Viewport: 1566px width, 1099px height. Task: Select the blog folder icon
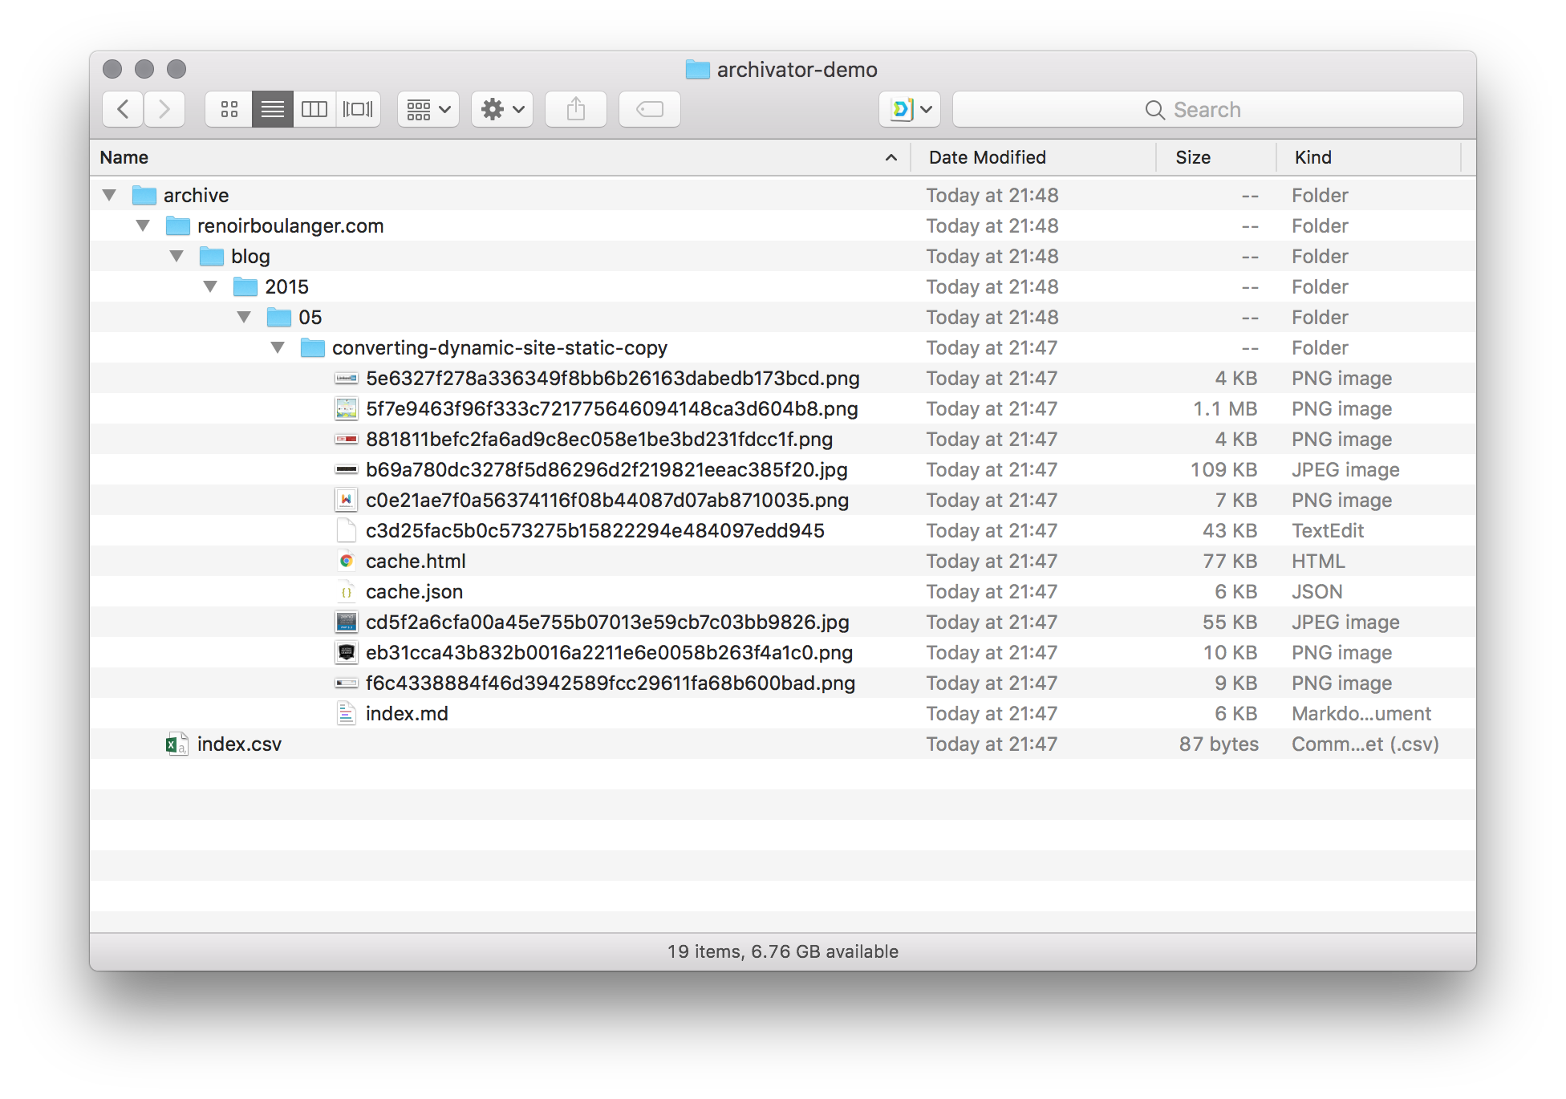(212, 256)
